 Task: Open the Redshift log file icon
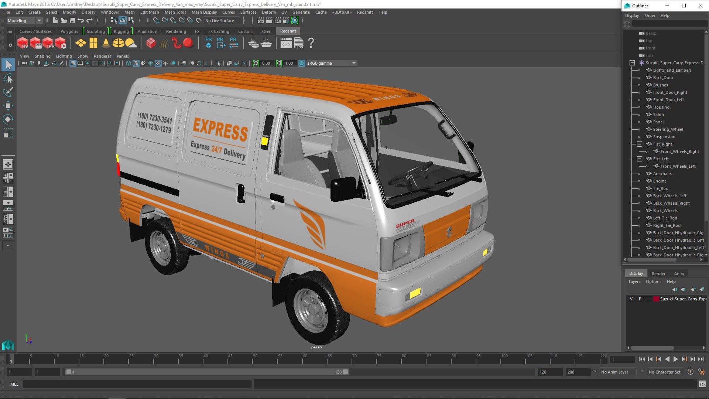pos(298,43)
